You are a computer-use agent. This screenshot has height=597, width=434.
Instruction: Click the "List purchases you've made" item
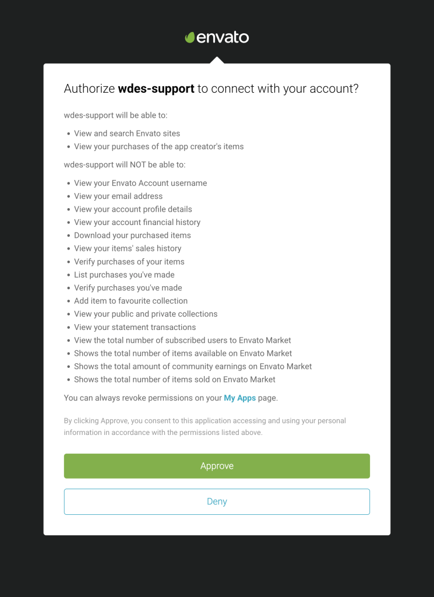click(x=124, y=275)
